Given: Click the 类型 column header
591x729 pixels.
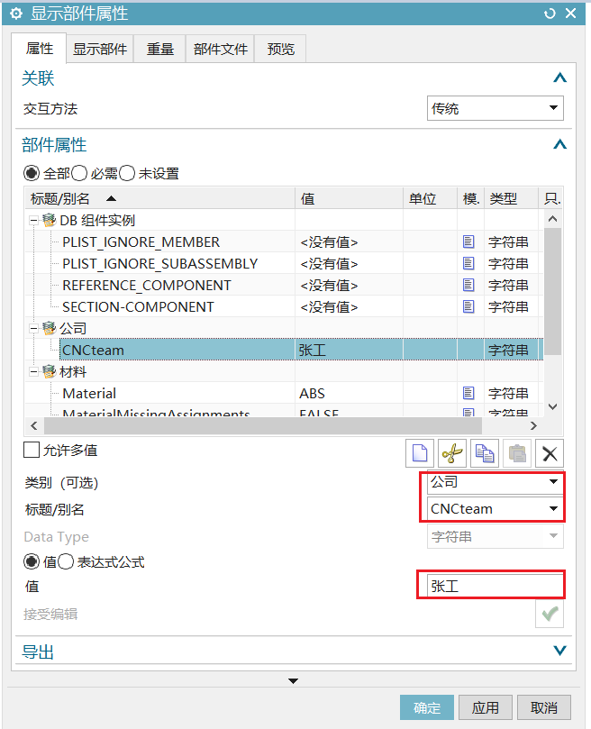Looking at the screenshot, I should coord(511,199).
